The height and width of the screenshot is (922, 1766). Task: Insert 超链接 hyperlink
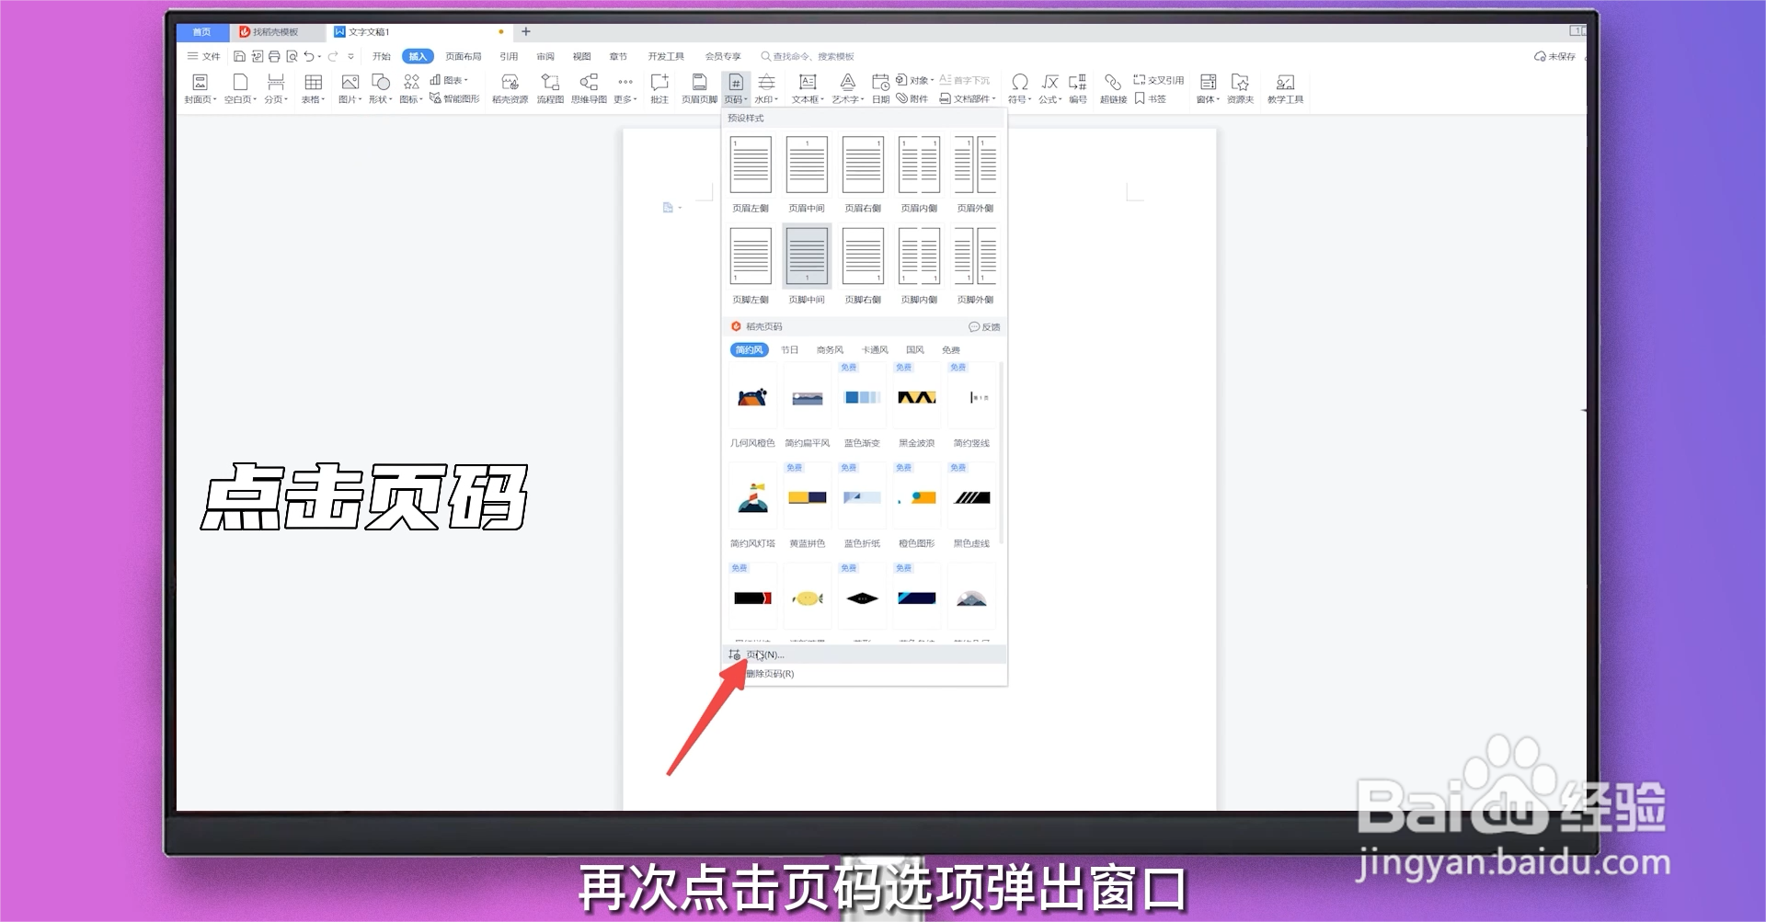point(1113,89)
